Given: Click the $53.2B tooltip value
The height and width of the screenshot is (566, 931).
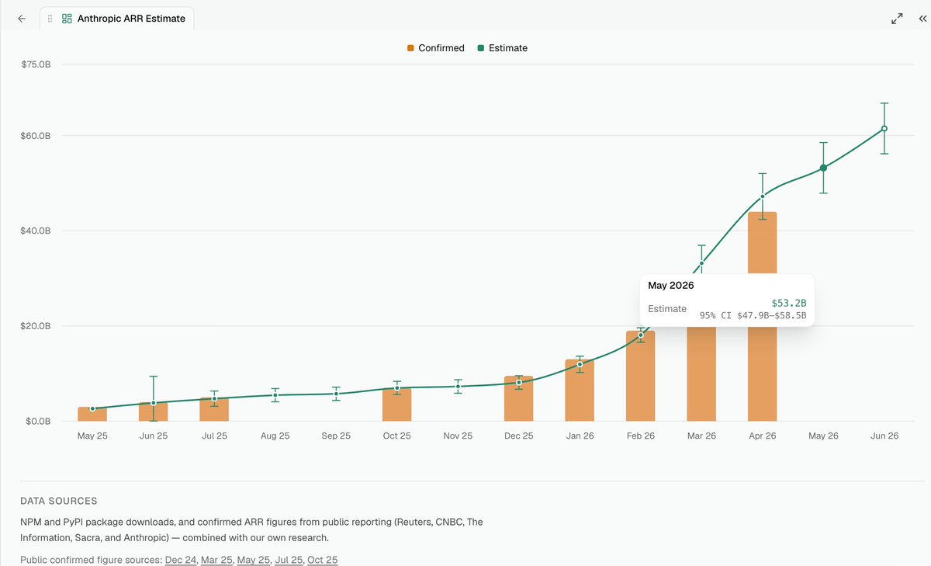Looking at the screenshot, I should pyautogui.click(x=789, y=303).
